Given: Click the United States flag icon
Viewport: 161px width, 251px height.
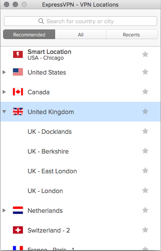Looking at the screenshot, I should click(x=18, y=72).
